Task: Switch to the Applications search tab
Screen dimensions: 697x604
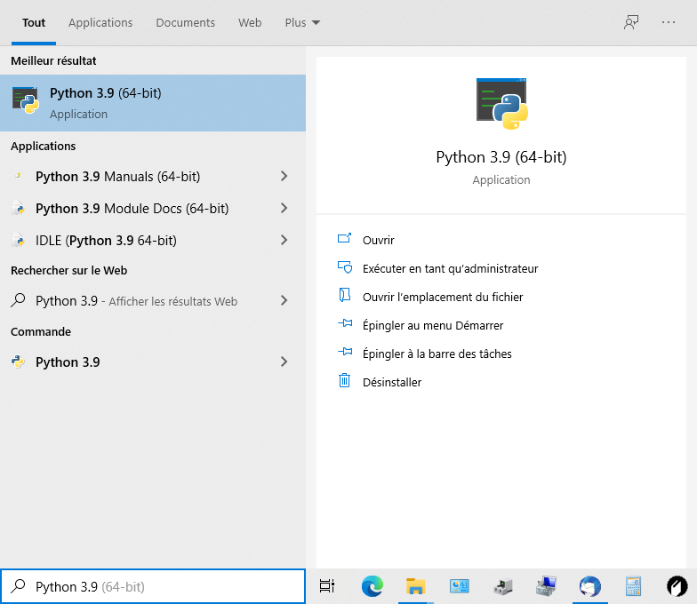Action: [x=100, y=23]
